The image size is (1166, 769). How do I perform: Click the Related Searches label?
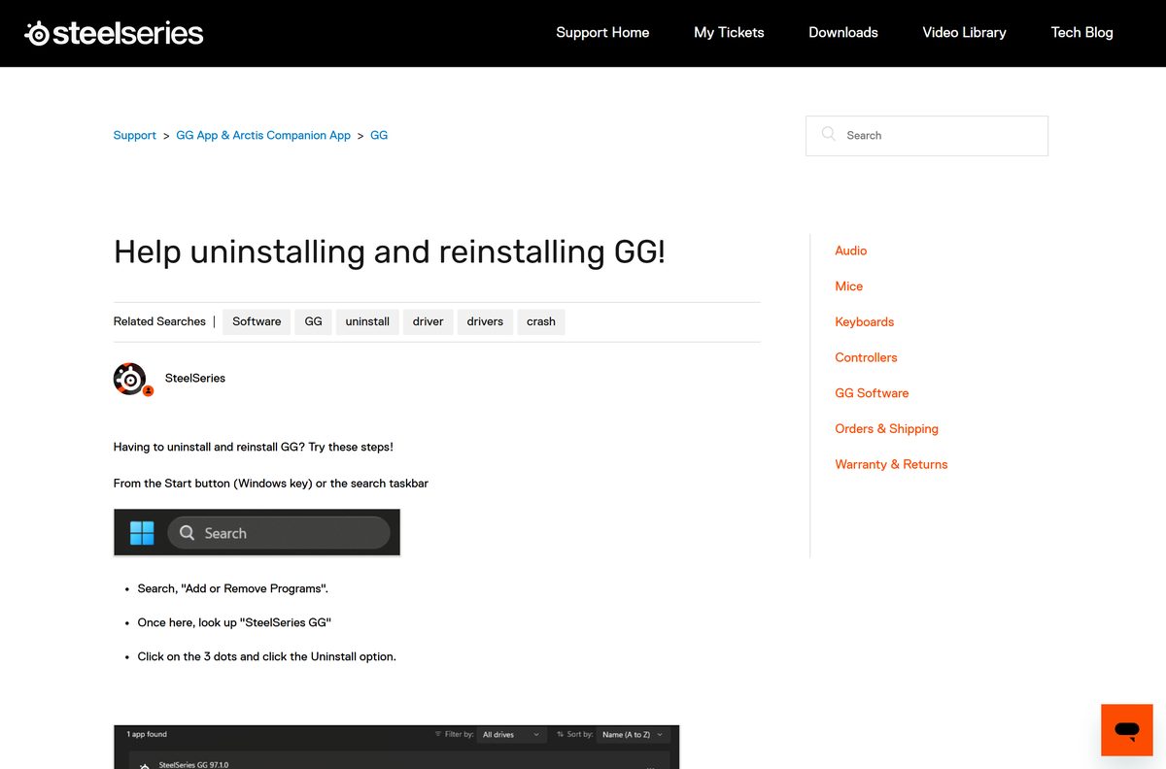tap(159, 321)
